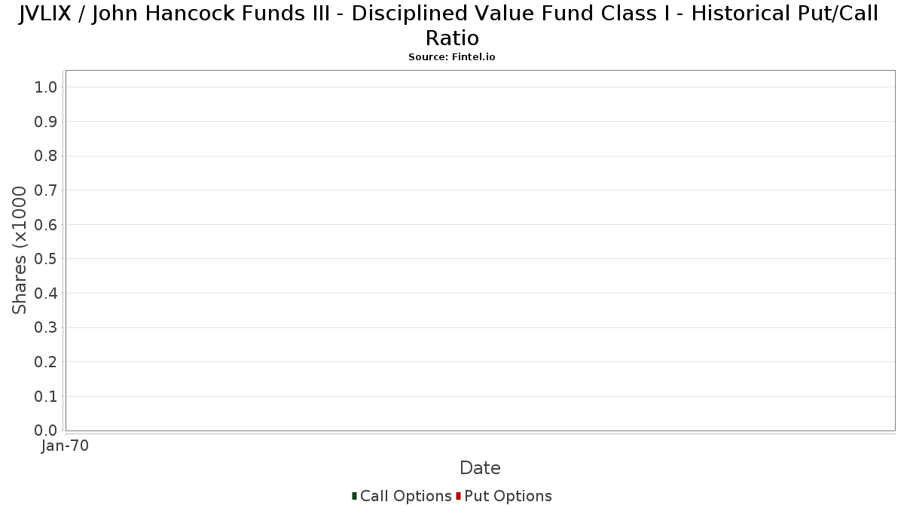
Task: Click the 0.1 y-axis tick label
Action: pyautogui.click(x=46, y=396)
